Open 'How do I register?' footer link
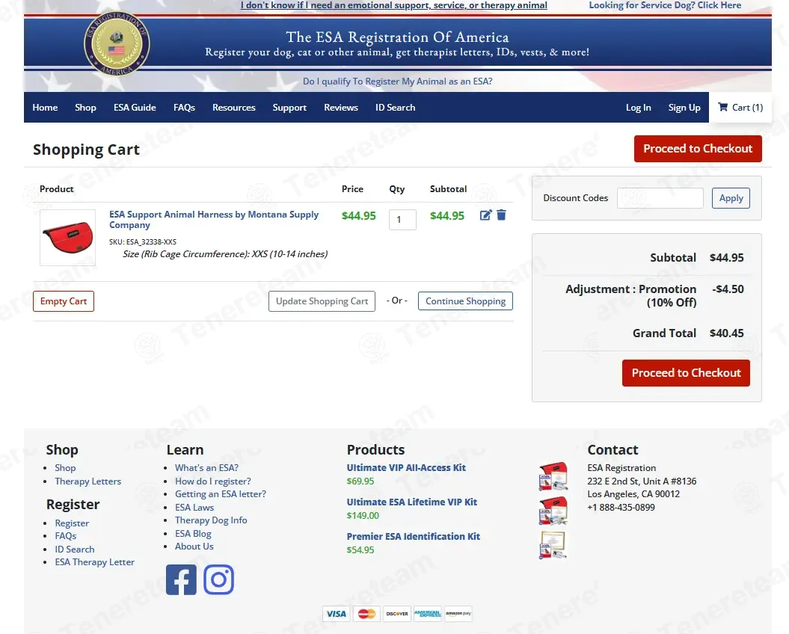Viewport: 789px width, 634px height. 213,481
